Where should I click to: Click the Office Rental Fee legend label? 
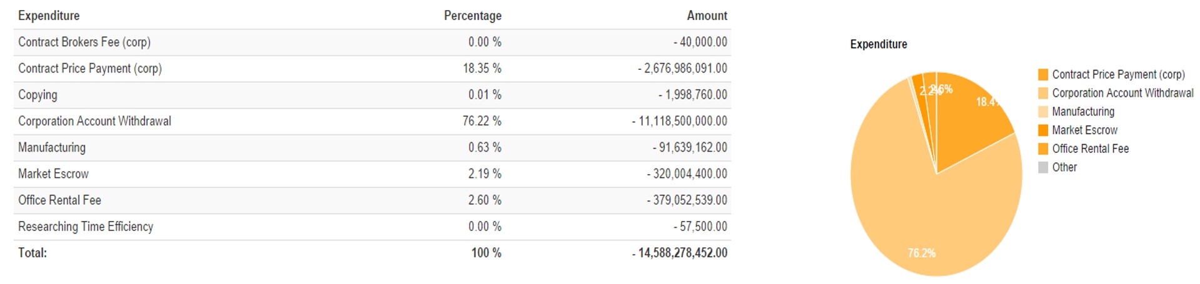coord(1090,149)
